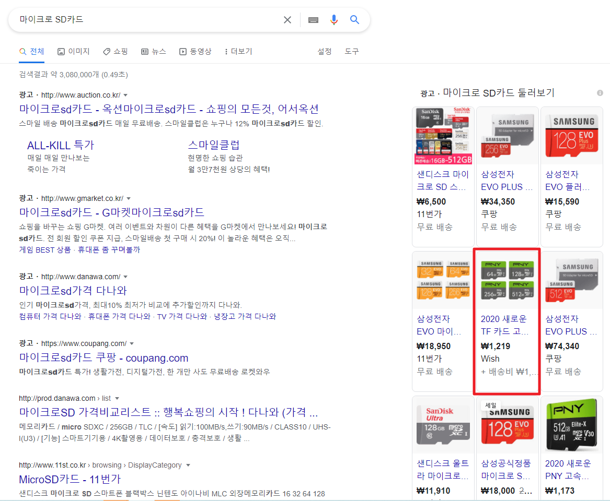610x501 pixels.
Task: Click the search field containing 마이크로 SD카드
Action: [148, 19]
